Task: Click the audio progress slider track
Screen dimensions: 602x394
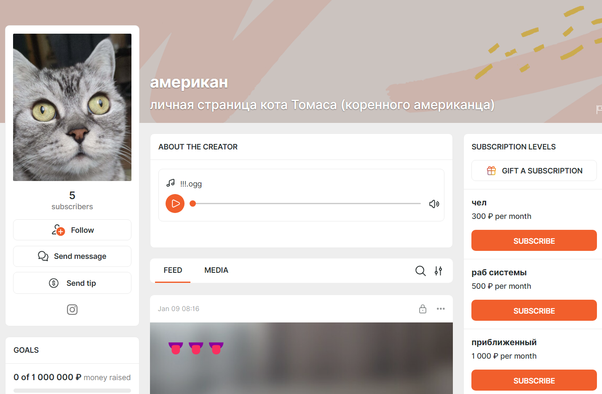Action: [307, 204]
